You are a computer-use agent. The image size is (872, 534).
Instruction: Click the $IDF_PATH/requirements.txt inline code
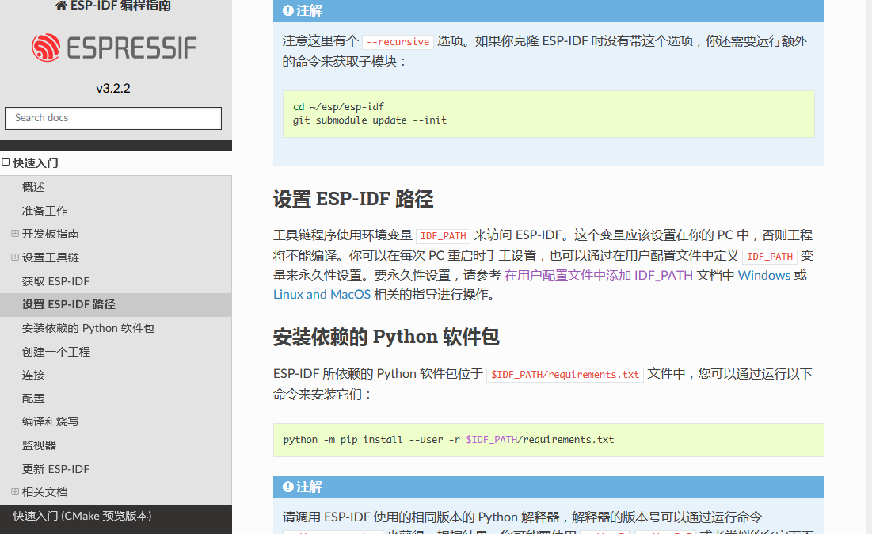(x=565, y=375)
